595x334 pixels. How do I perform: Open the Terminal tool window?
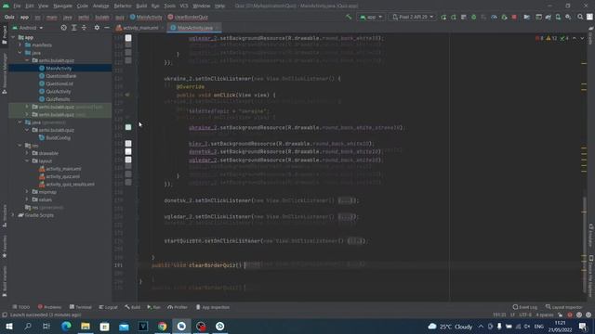[81, 307]
